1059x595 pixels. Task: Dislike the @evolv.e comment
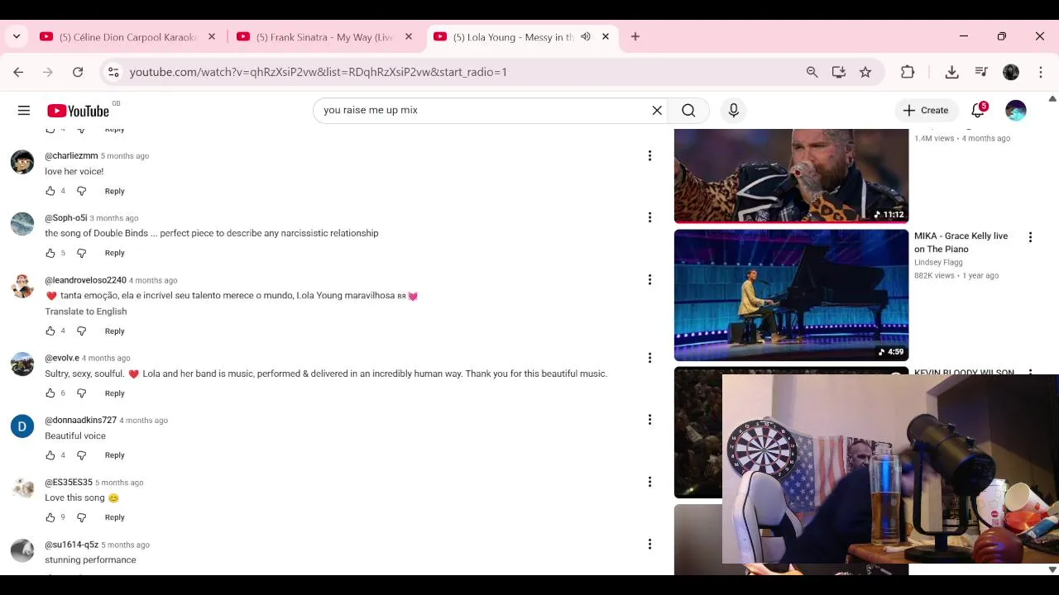pos(81,393)
